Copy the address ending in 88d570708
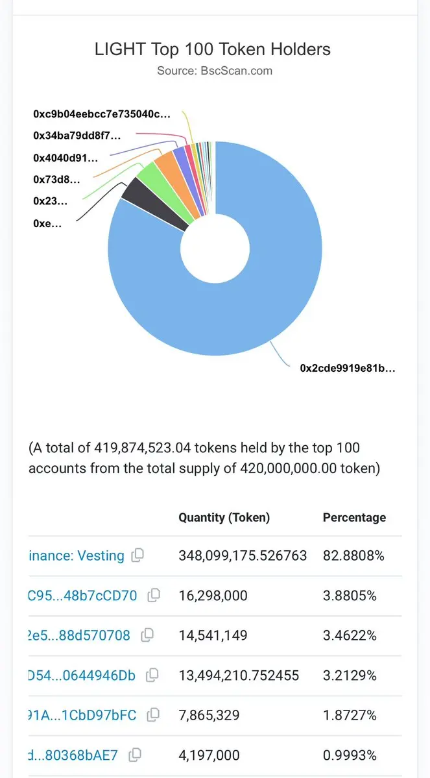 pos(147,635)
